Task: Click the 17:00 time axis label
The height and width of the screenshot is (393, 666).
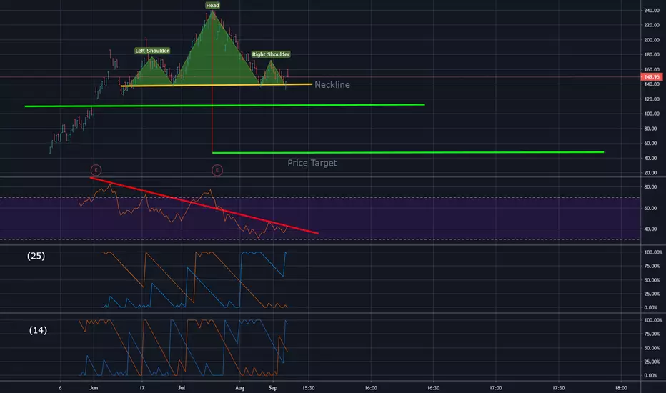Action: [x=496, y=388]
